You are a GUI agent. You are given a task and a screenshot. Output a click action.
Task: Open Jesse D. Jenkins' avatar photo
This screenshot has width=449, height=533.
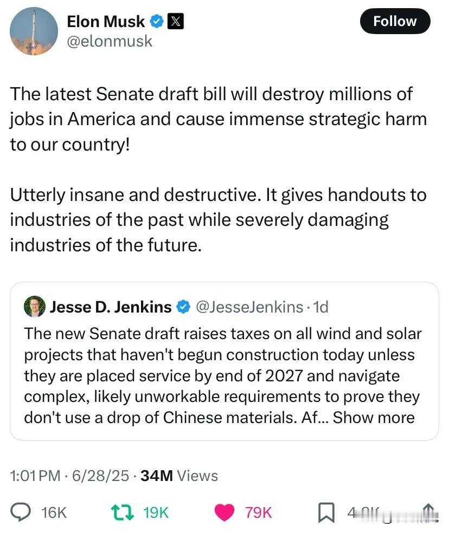[x=34, y=307]
